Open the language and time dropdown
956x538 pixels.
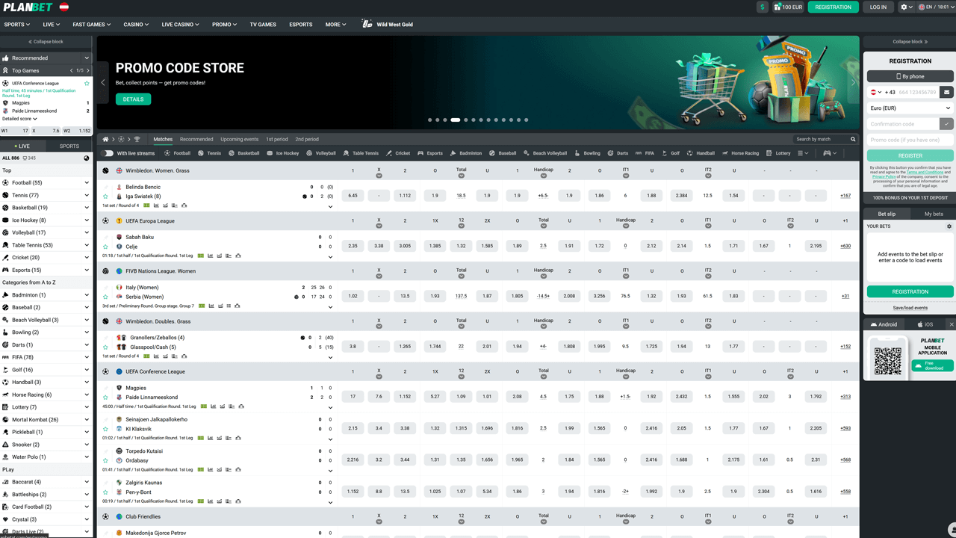(x=936, y=7)
